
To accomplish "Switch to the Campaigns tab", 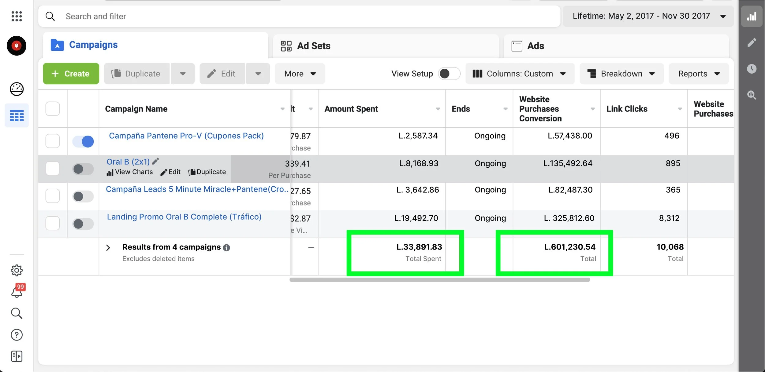I will tap(155, 45).
